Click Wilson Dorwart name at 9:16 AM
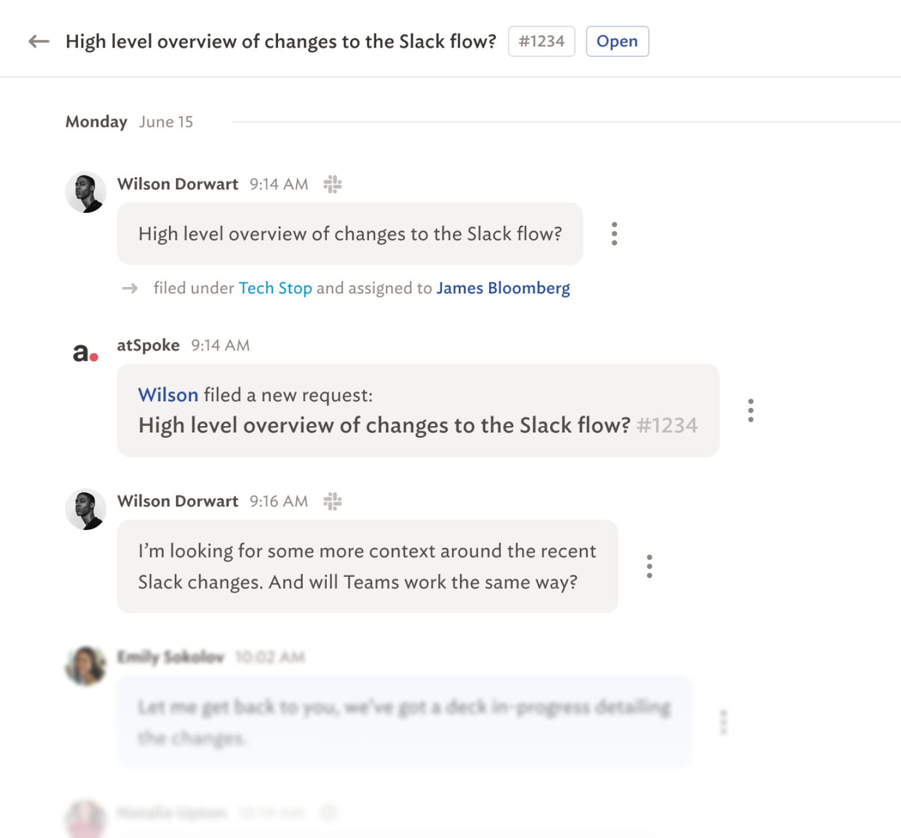 click(x=178, y=501)
